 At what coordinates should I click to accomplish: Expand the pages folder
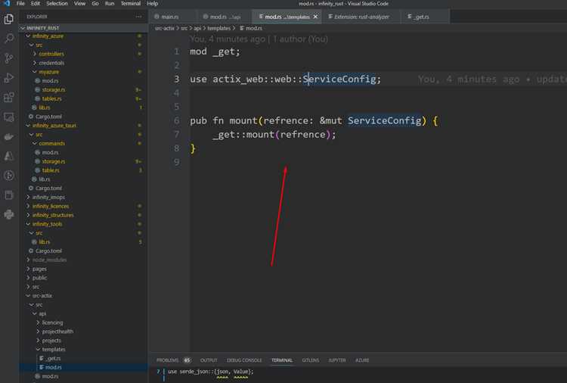point(28,269)
